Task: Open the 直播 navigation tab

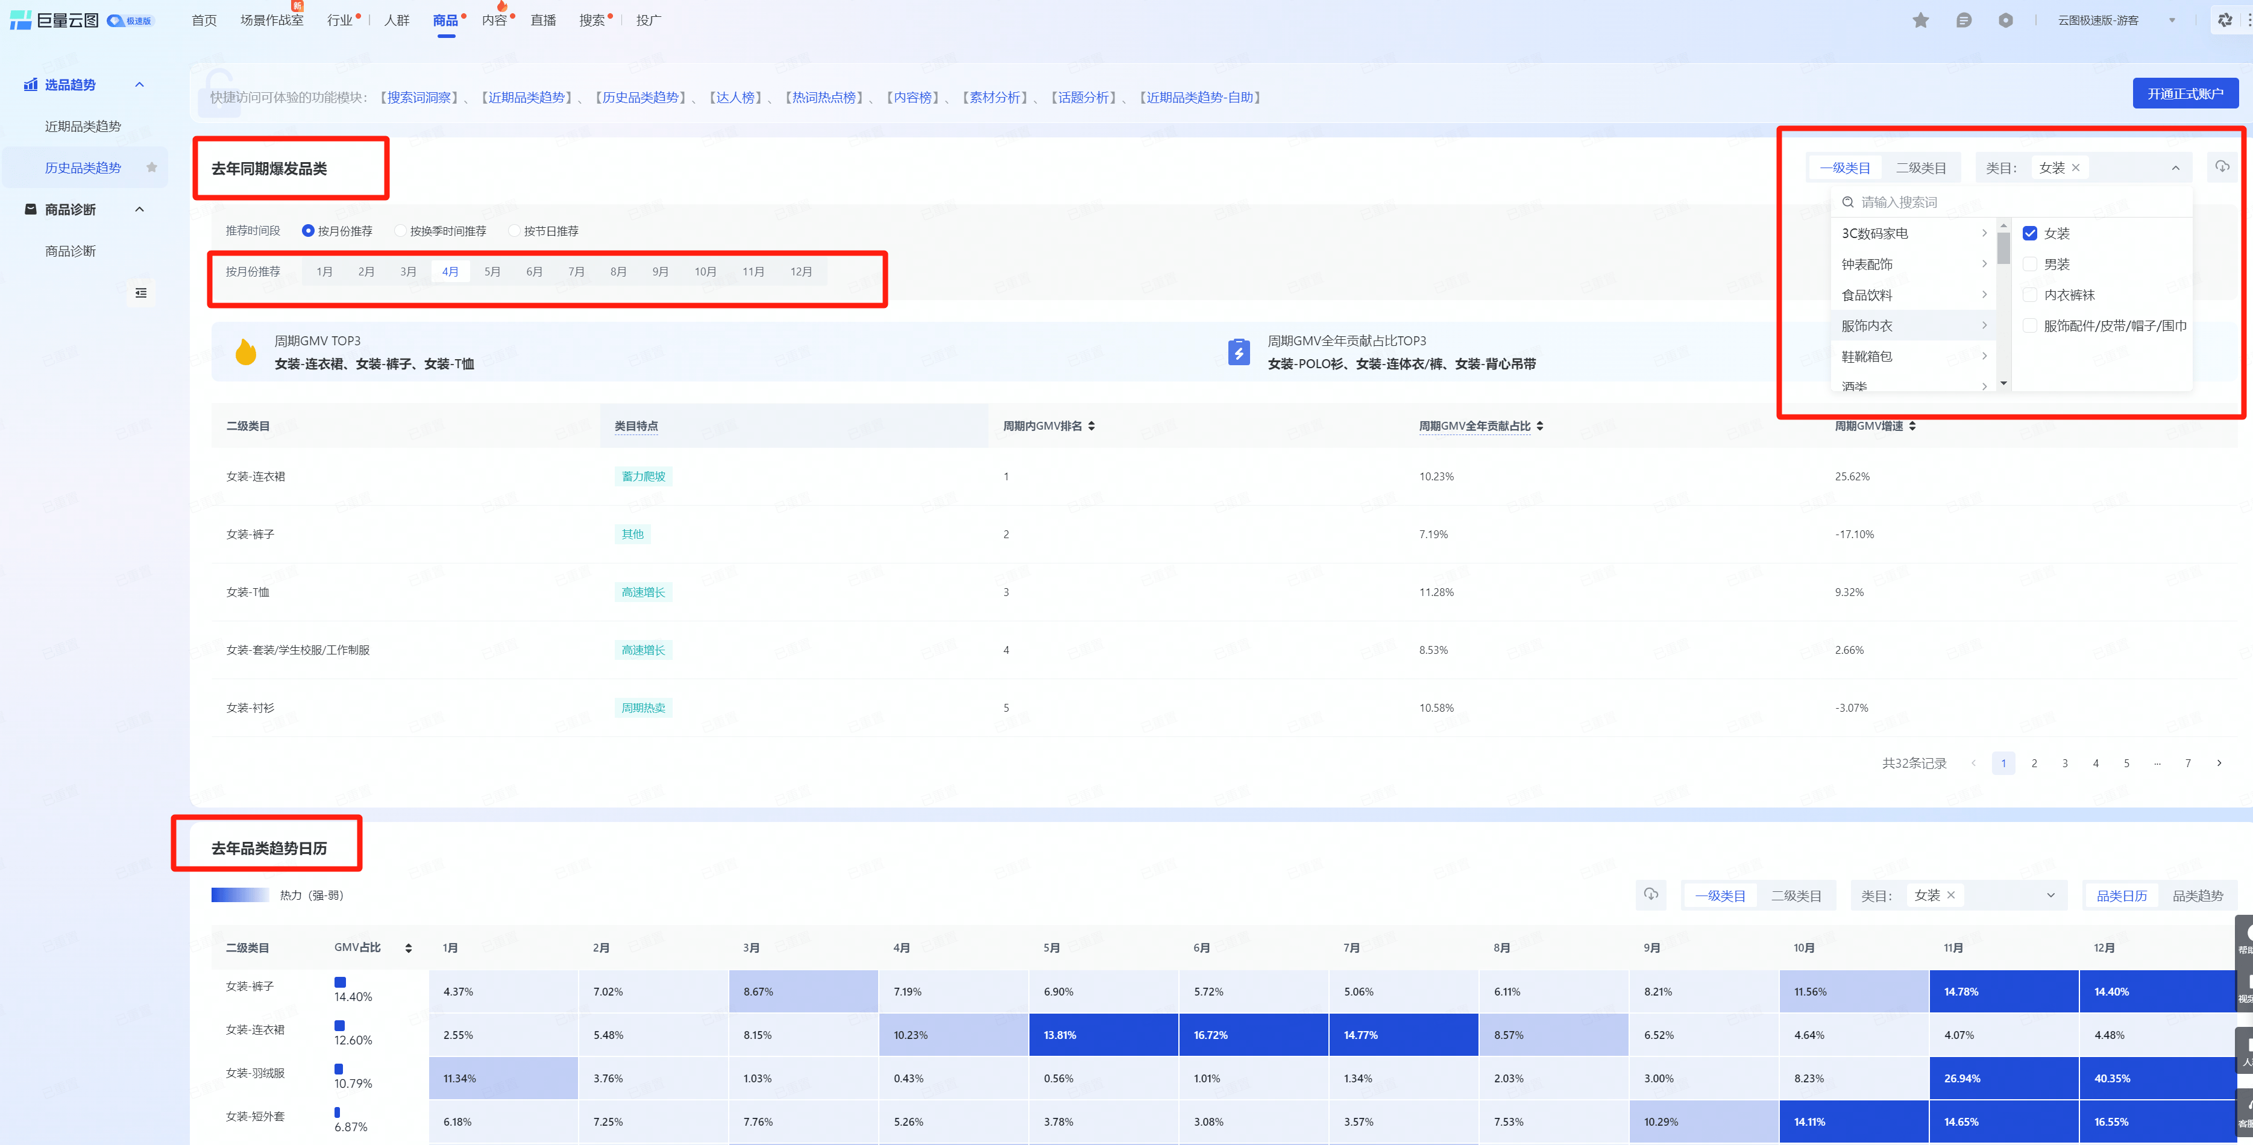Action: coord(542,20)
